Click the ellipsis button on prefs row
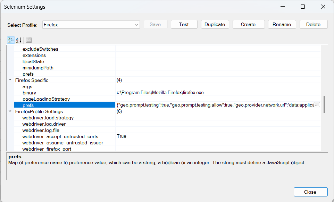The width and height of the screenshot is (334, 202). coord(316,105)
